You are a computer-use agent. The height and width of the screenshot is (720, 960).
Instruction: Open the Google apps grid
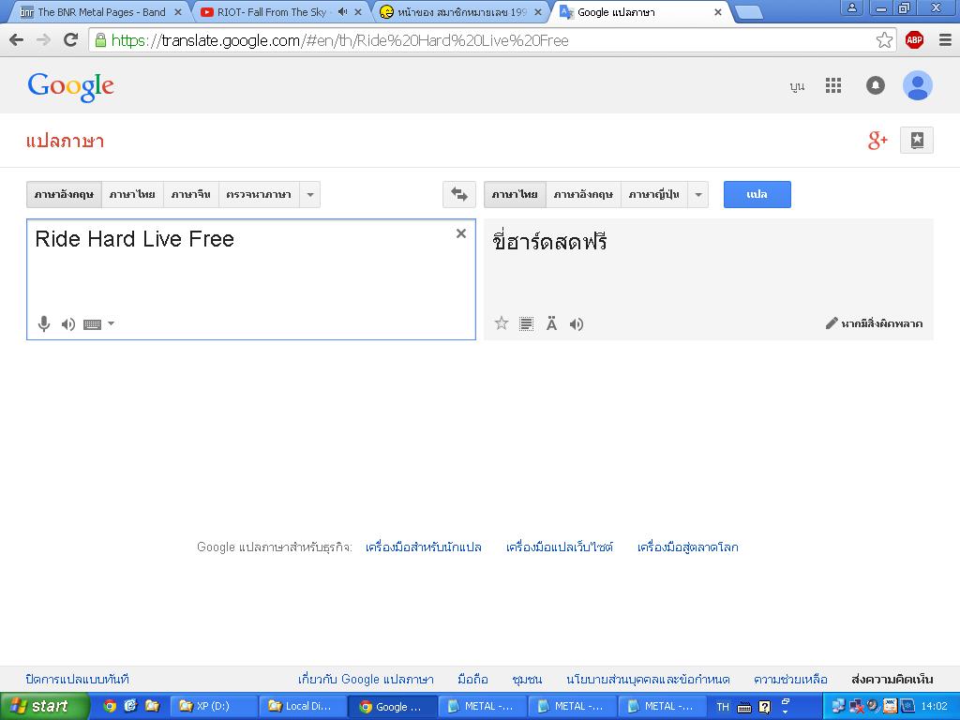coord(833,85)
